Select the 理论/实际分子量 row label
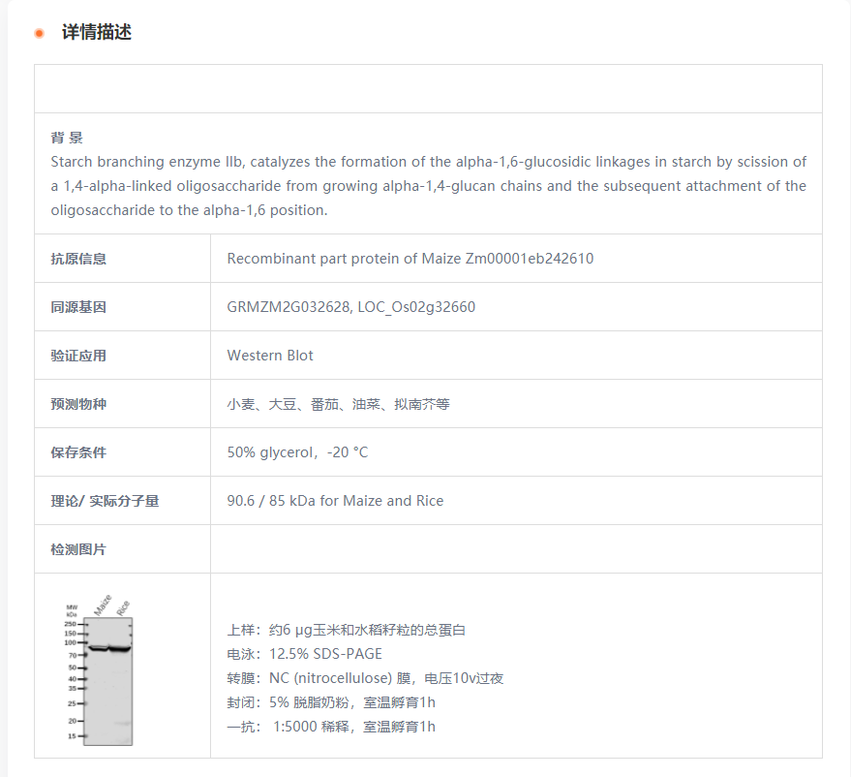The height and width of the screenshot is (777, 851). (105, 501)
